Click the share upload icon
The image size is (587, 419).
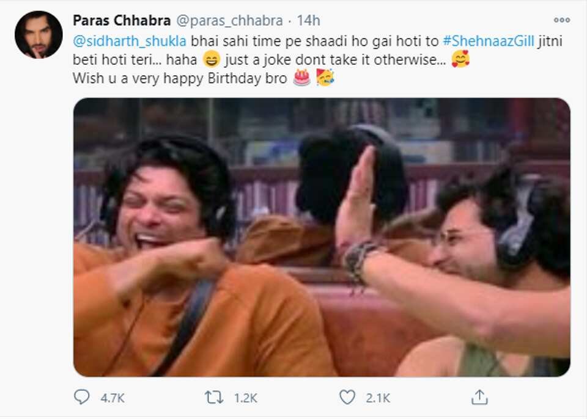point(480,398)
